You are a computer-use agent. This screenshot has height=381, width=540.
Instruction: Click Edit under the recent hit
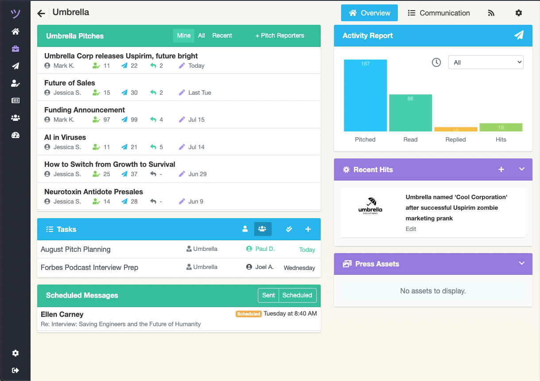coord(411,229)
